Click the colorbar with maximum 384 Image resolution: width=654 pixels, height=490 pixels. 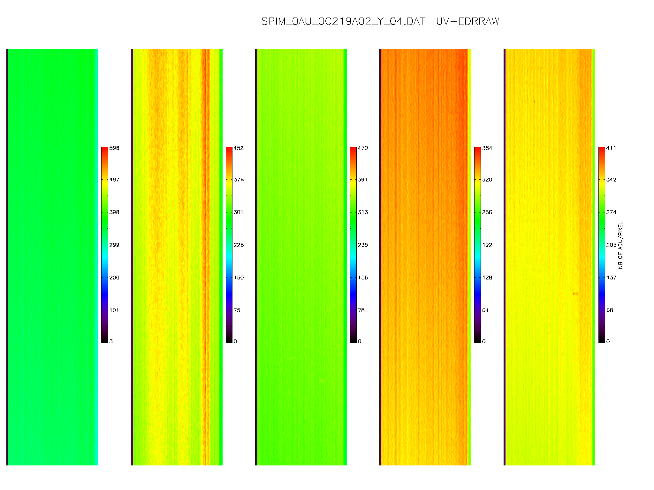[x=477, y=245]
